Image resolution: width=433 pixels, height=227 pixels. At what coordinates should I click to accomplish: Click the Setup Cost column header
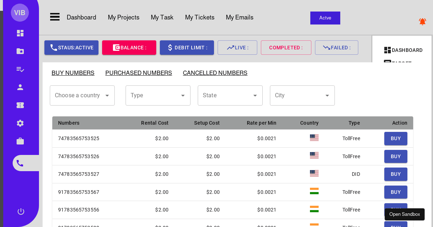207,123
